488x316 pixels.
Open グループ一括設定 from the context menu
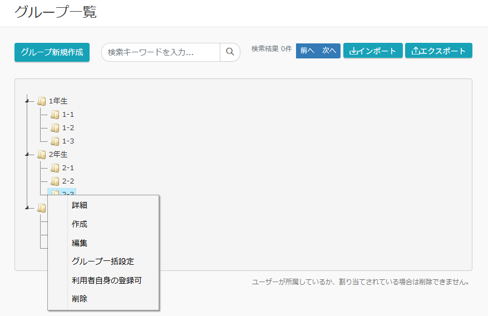(x=103, y=261)
